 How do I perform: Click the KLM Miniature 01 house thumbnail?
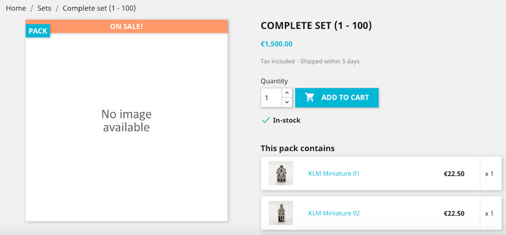point(281,173)
